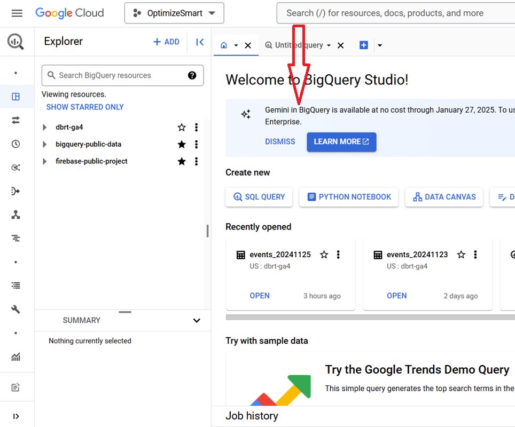Expand the firebase-public-project tree node
The height and width of the screenshot is (427, 515).
tap(44, 161)
